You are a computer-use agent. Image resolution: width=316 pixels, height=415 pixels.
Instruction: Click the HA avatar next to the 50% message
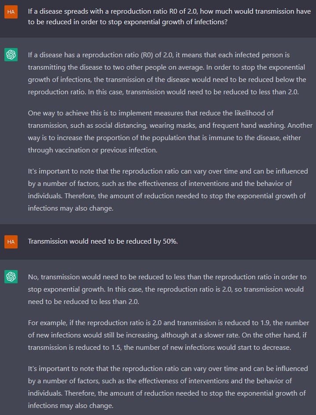[11, 241]
